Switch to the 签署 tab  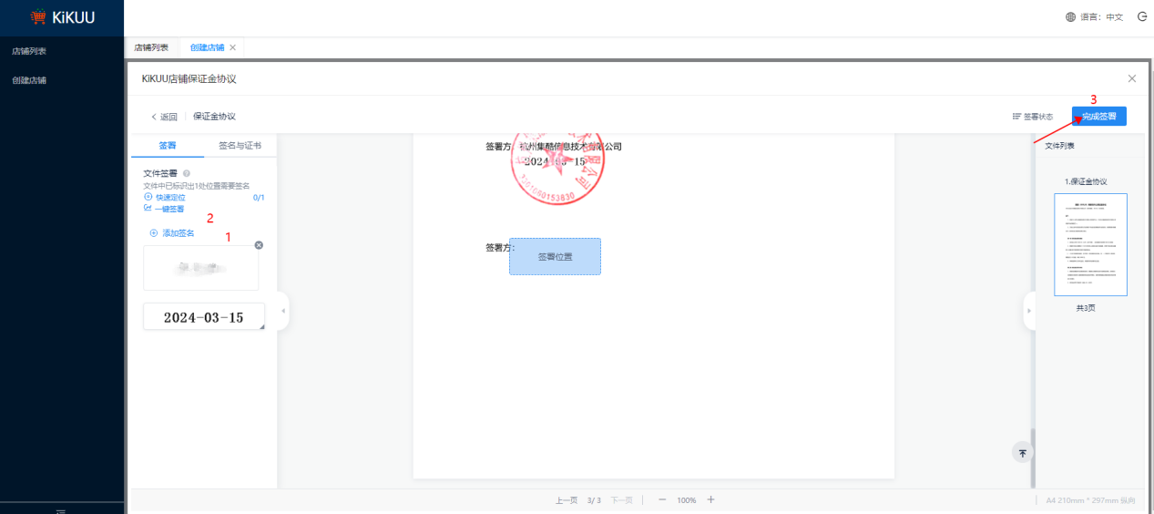pyautogui.click(x=168, y=146)
